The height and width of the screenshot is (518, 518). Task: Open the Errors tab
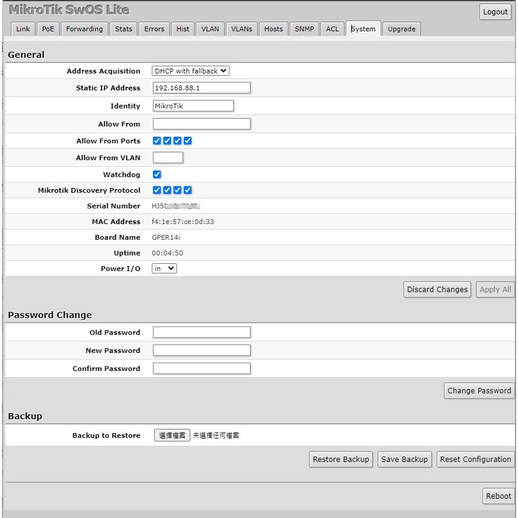154,29
